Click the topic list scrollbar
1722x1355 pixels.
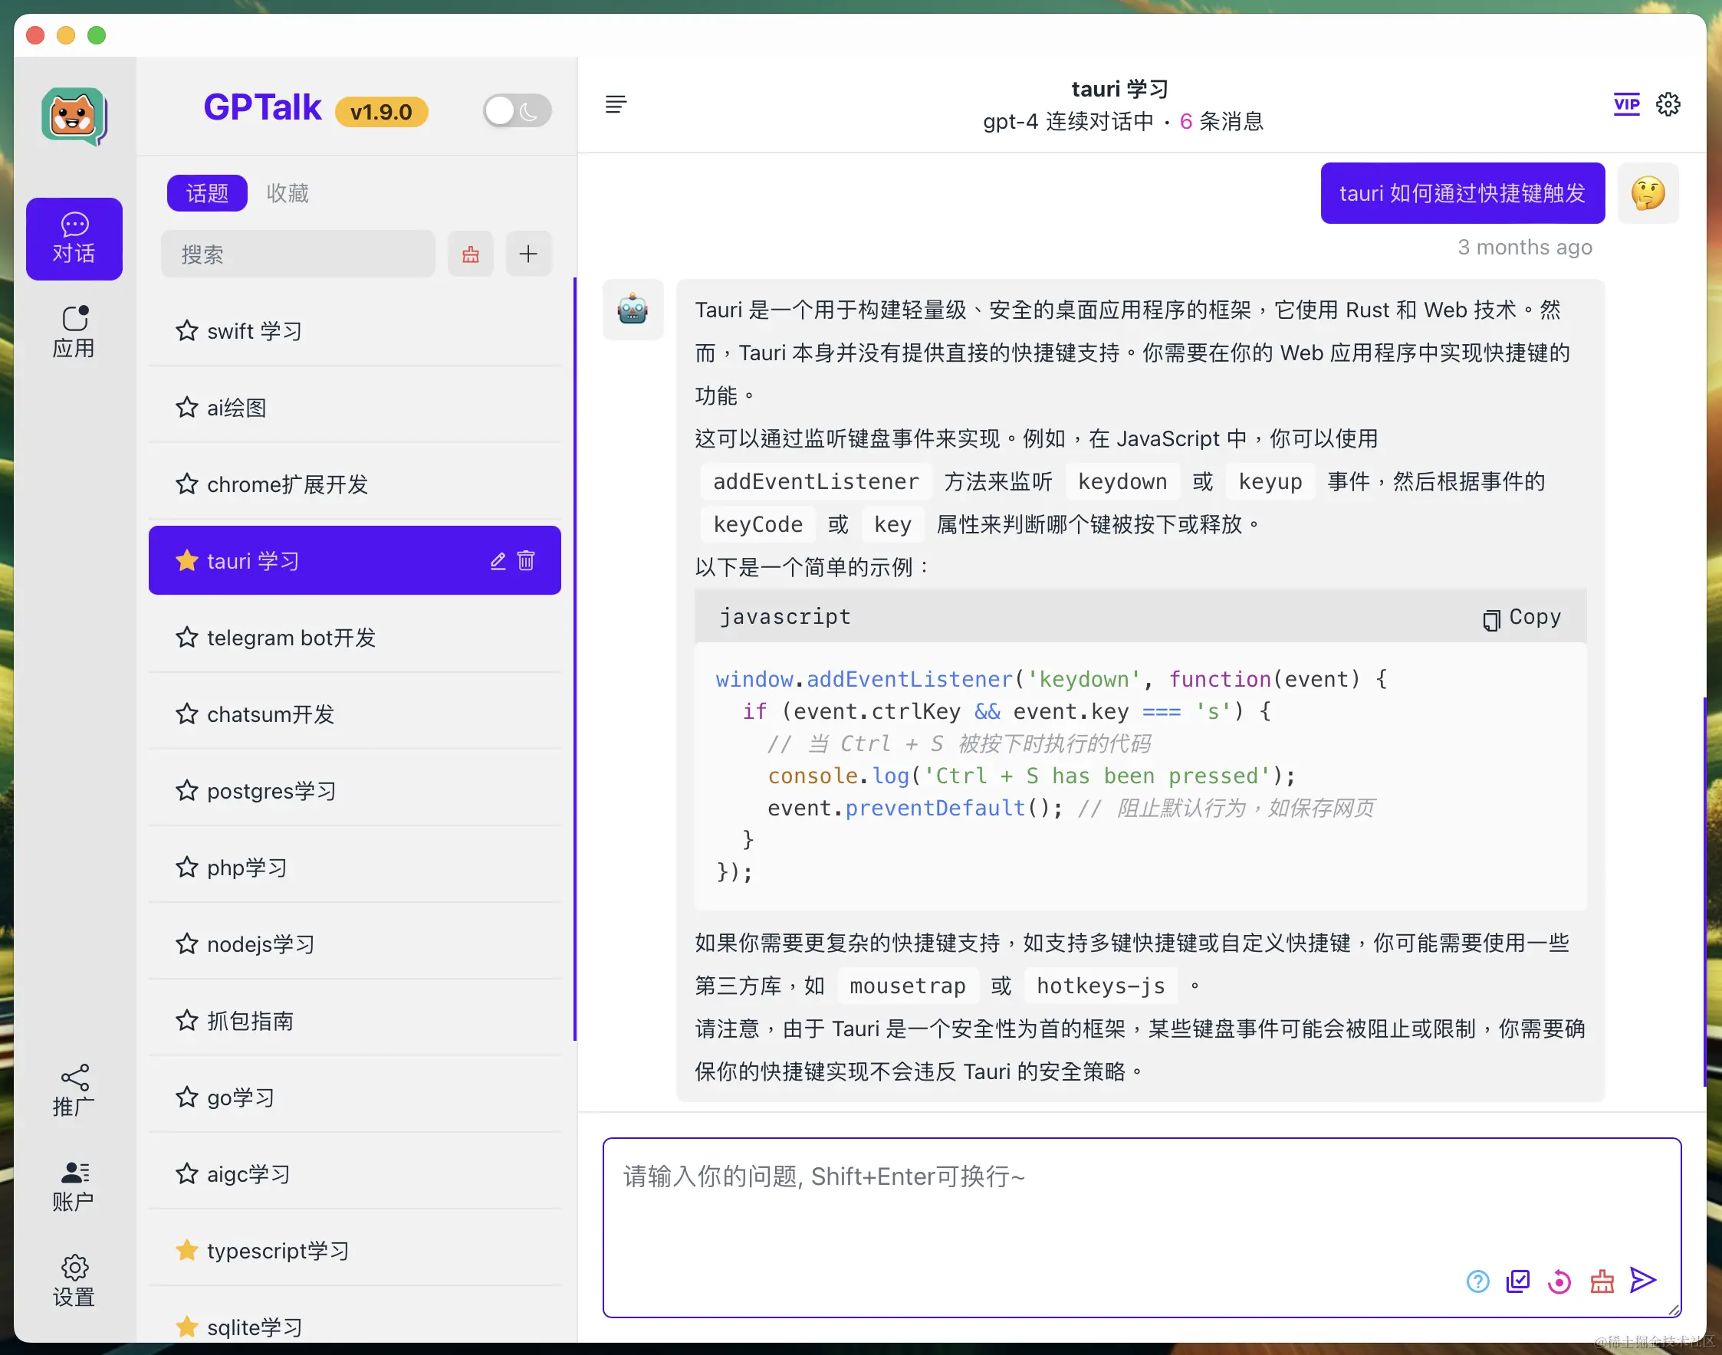[574, 658]
